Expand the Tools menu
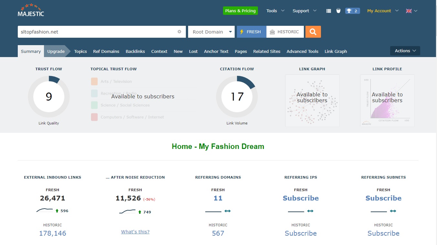Screen dimensions: 437x245 click(275, 11)
